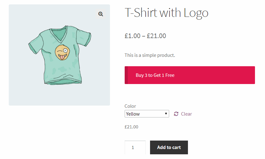This screenshot has width=265, height=159.
Task: Click the selected variation price £21.00
Action: coord(131,127)
